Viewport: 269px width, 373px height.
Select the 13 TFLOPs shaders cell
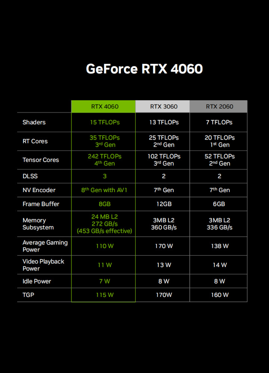pos(163,122)
